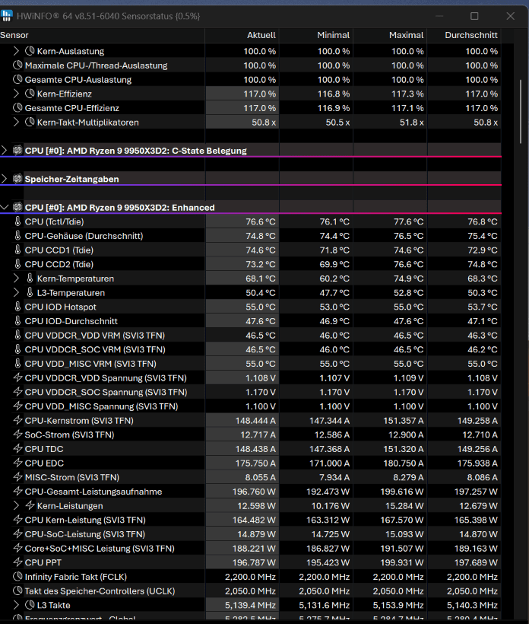Click the lightning icon beside CPU EDC
The height and width of the screenshot is (624, 529).
[x=17, y=463]
